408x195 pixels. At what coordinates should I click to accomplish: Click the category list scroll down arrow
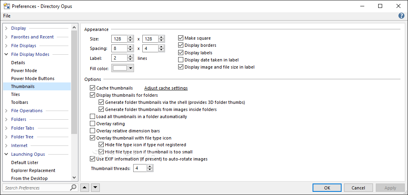coord(74,178)
